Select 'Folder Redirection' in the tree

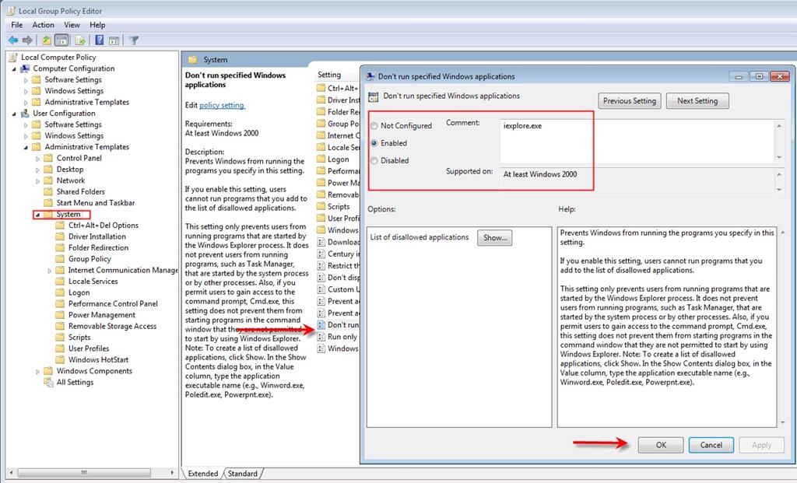pyautogui.click(x=99, y=247)
